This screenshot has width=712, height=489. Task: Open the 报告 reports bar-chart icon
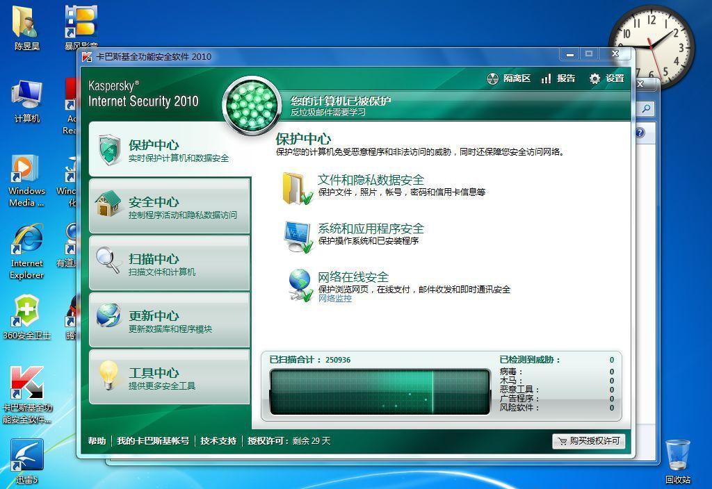(547, 78)
